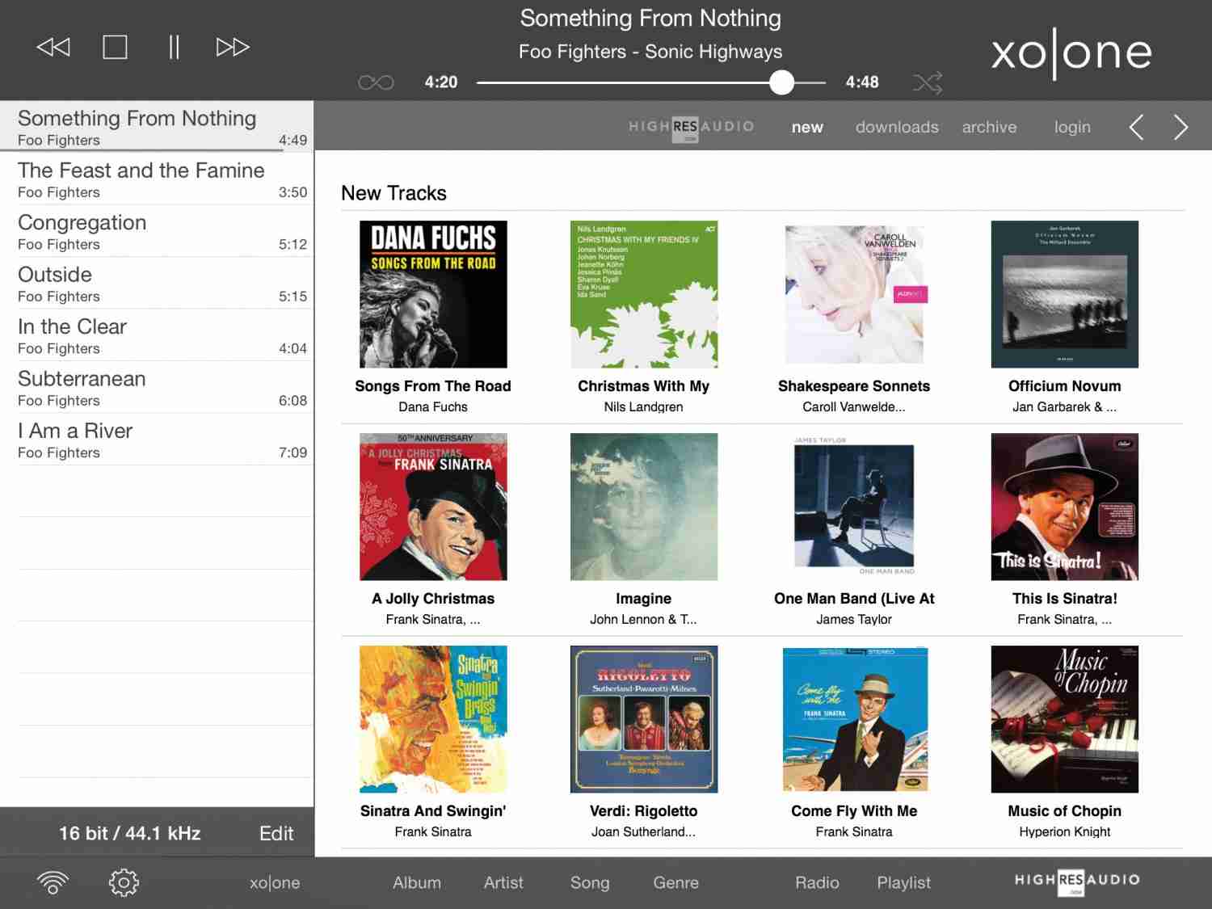Image resolution: width=1212 pixels, height=909 pixels.
Task: Pause the current song
Action: click(174, 47)
